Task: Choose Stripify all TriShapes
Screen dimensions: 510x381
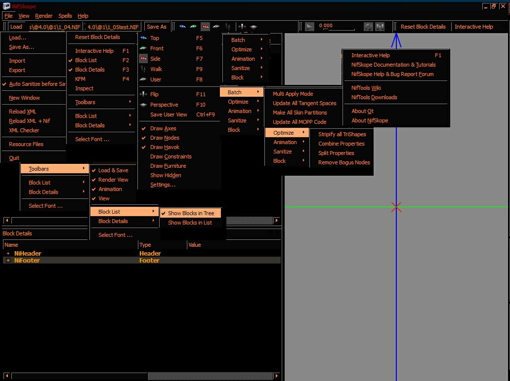Action: pyautogui.click(x=342, y=134)
